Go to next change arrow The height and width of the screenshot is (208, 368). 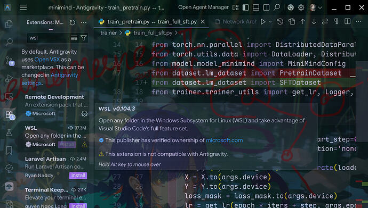pyautogui.click(x=314, y=22)
